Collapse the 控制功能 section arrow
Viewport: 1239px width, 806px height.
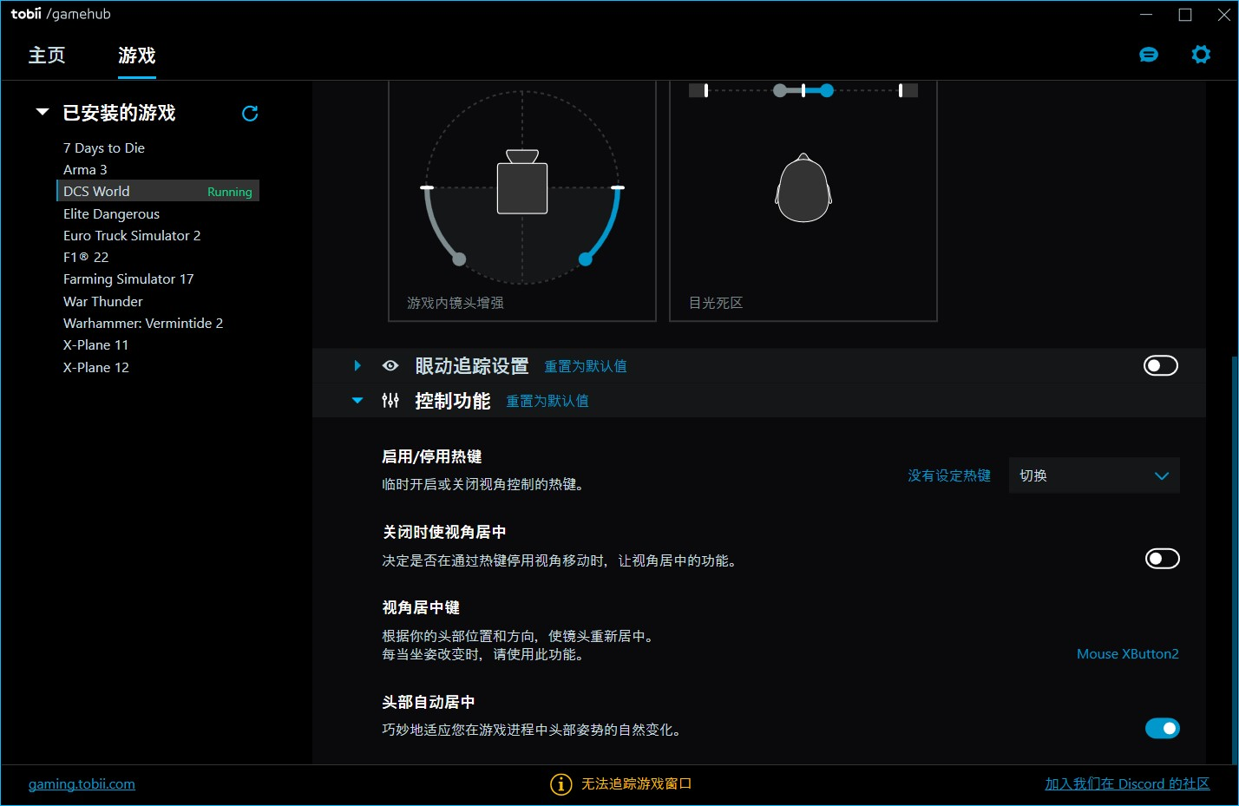[x=357, y=401]
